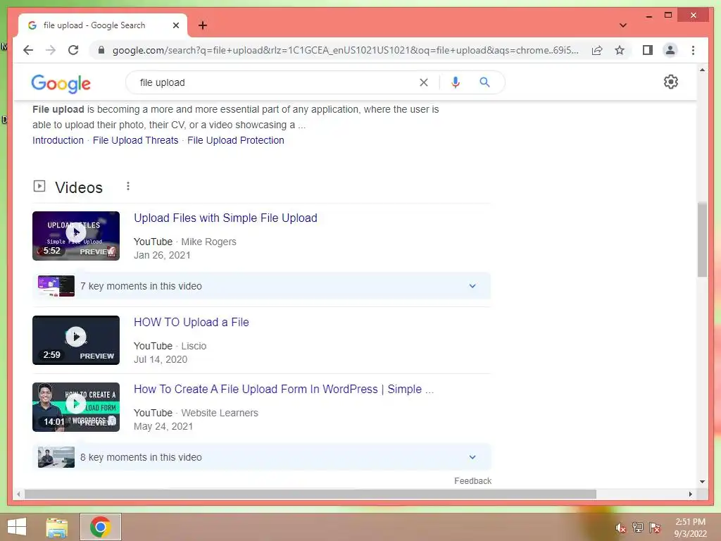Click the 7 key moments preview thumbnail
The image size is (721, 541).
[56, 286]
